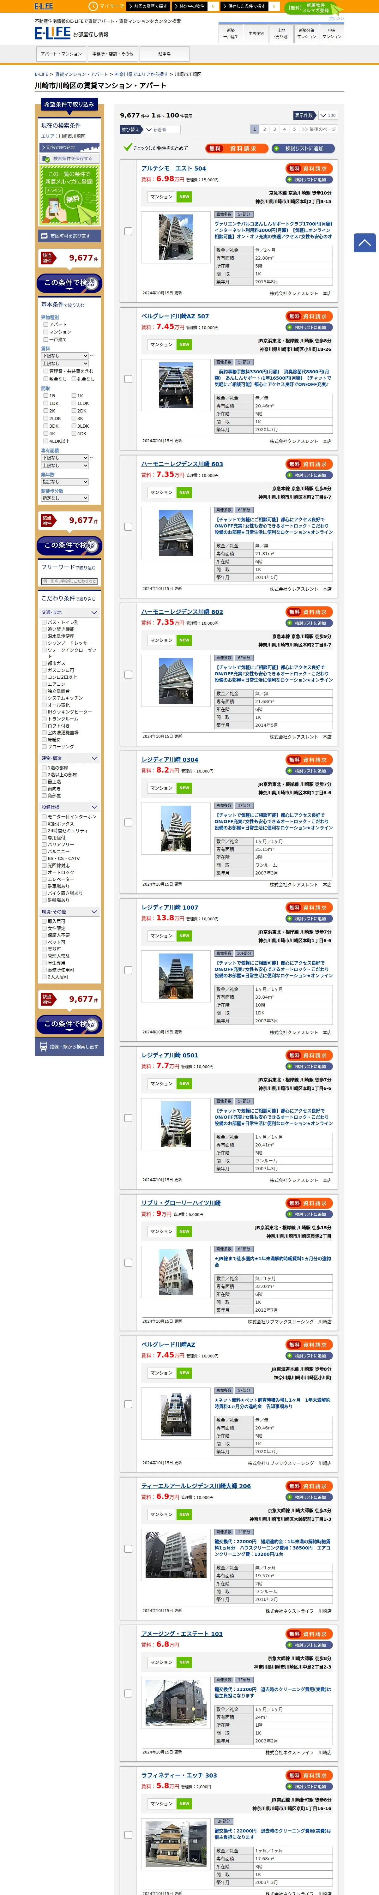Add ベルグレード川崎AZ 507 to 検討リスト
The height and width of the screenshot is (1895, 379).
click(x=309, y=327)
